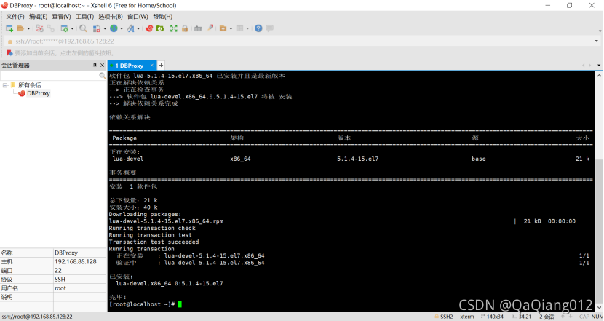
Task: Expand the globe icon dropdown arrow
Action: point(122,28)
